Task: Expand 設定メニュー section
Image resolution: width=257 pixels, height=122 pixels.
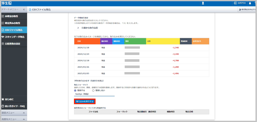Action: [x=14, y=113]
